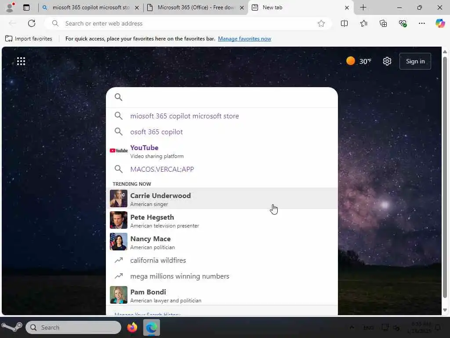Click Import favorites icon button
The image size is (450, 338).
pos(29,39)
